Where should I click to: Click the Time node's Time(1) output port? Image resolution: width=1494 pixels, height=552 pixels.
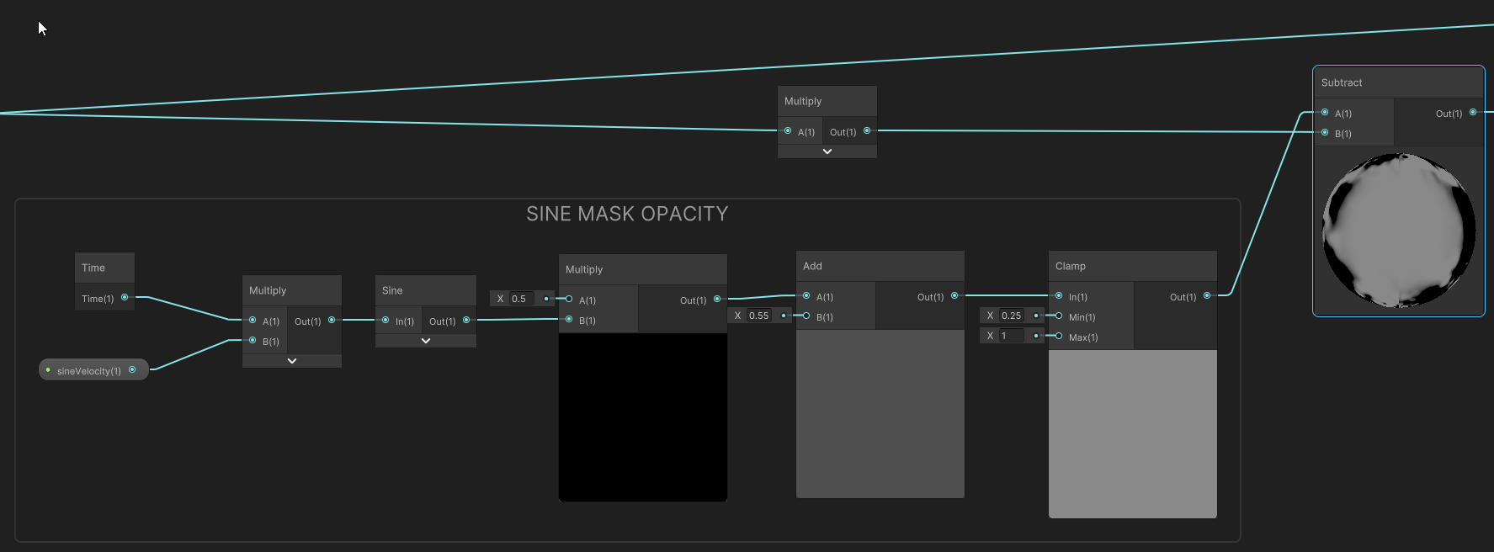[125, 297]
